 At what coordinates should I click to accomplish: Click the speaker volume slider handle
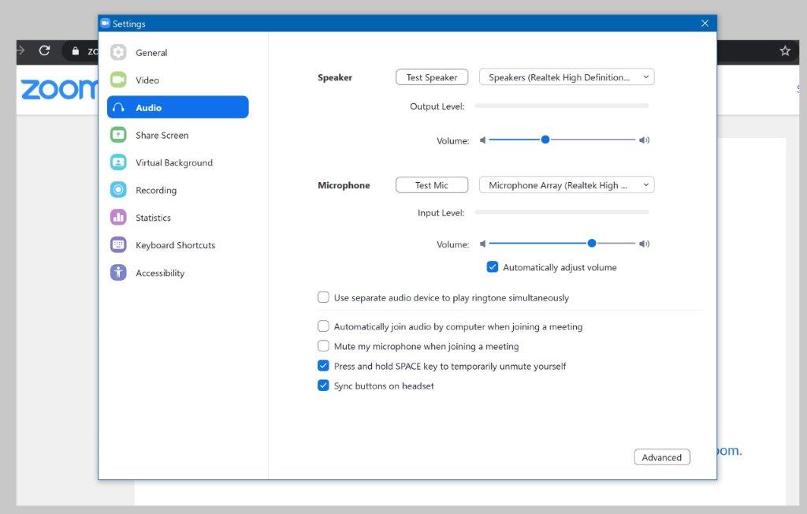[545, 140]
